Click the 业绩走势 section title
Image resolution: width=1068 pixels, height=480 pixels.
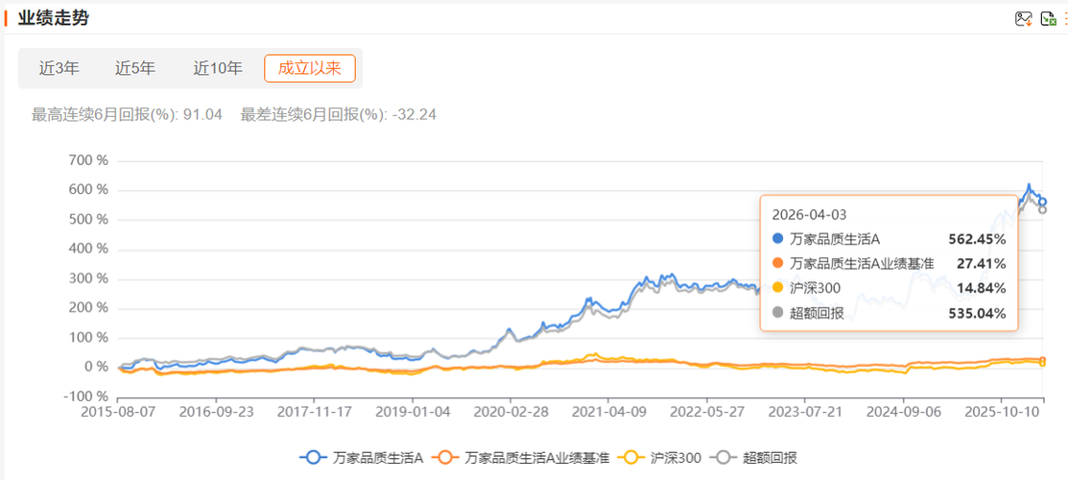54,18
